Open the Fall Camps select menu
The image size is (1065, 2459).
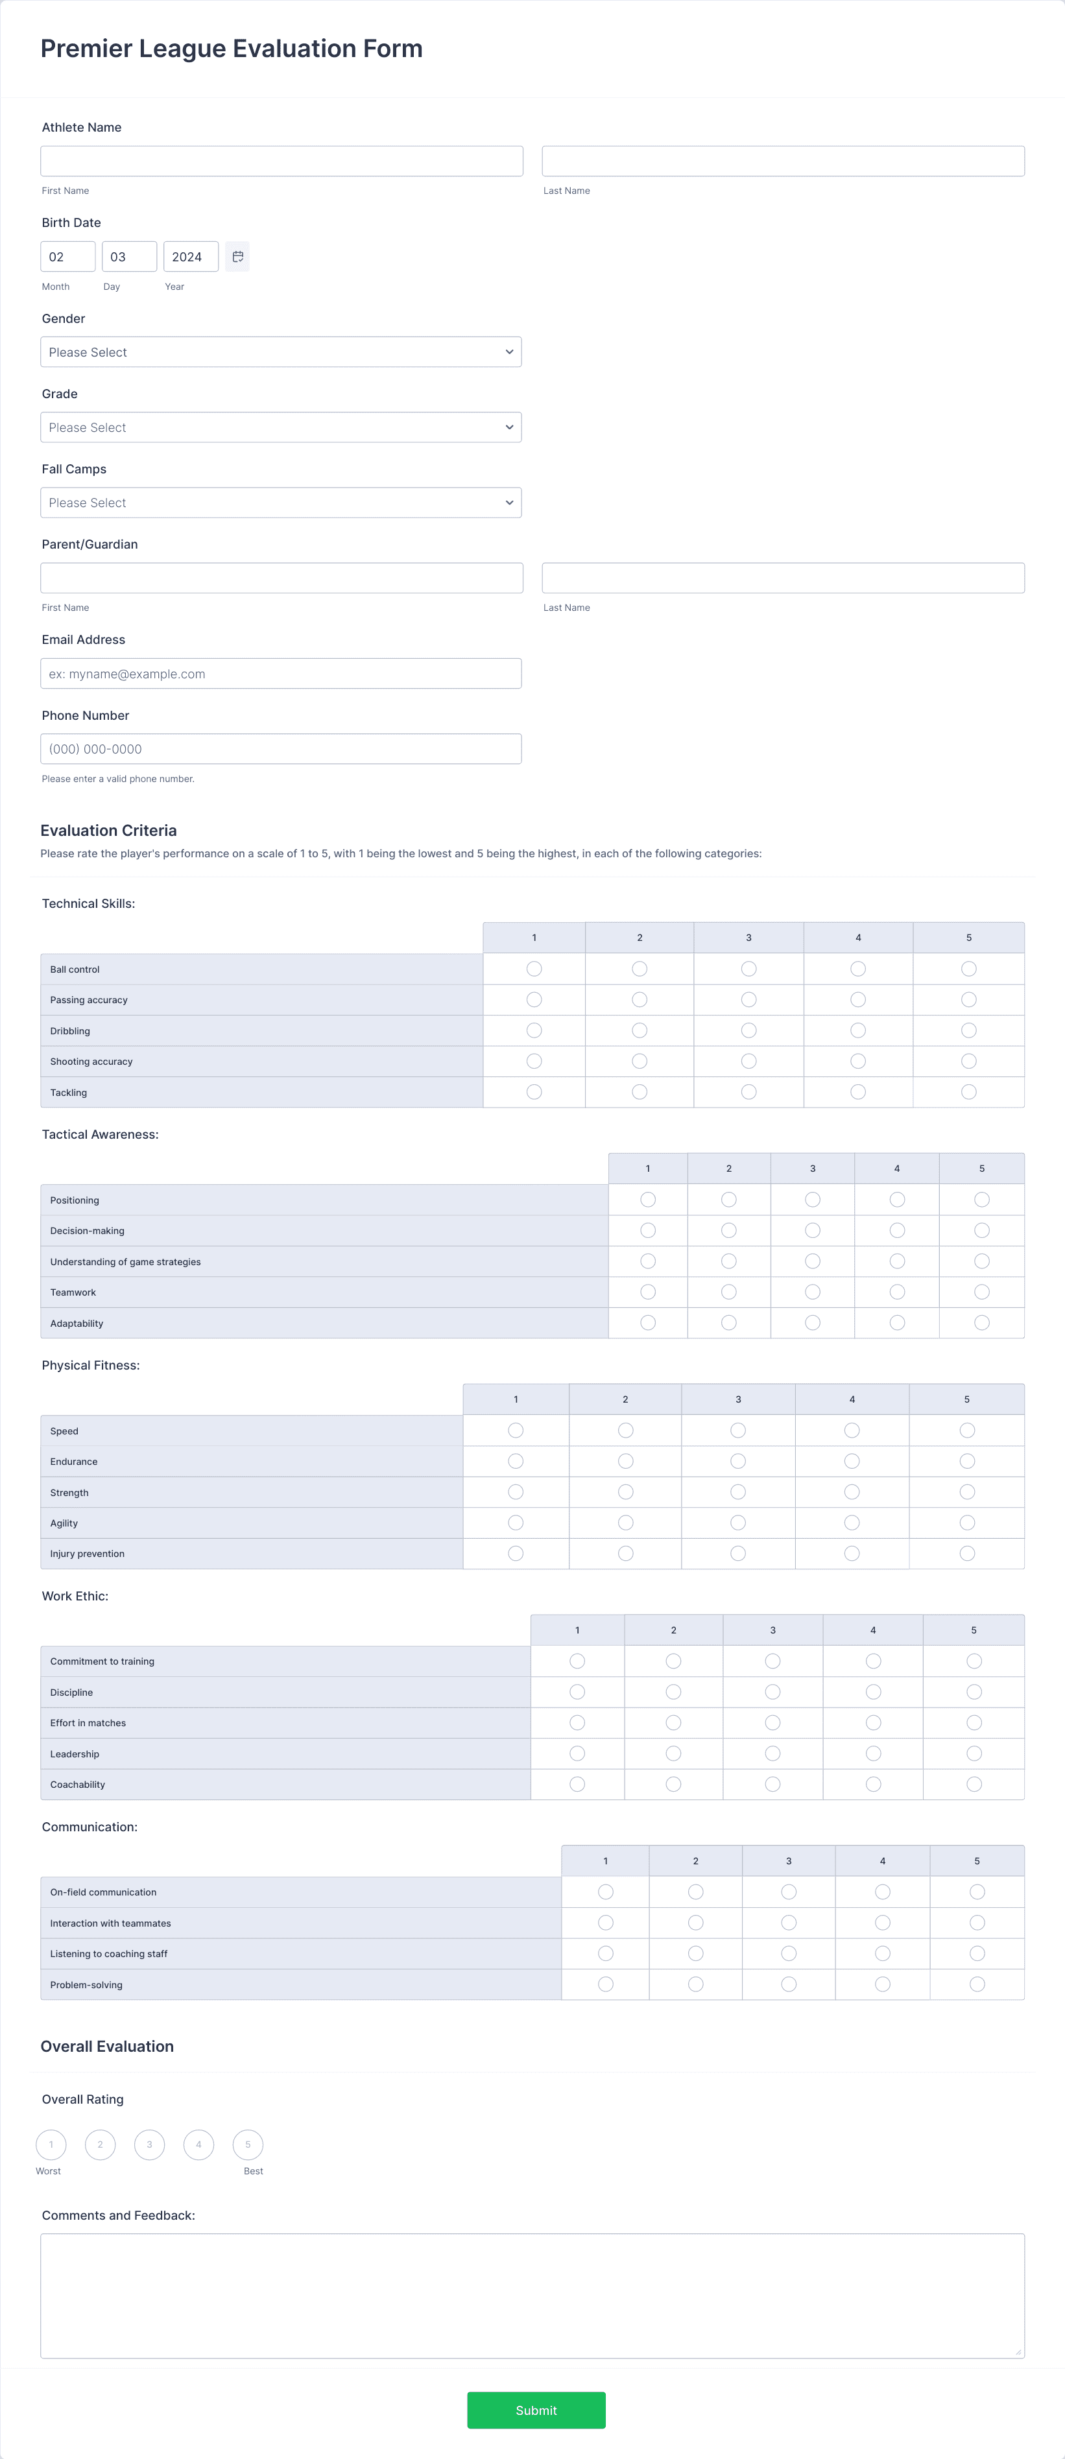tap(281, 503)
